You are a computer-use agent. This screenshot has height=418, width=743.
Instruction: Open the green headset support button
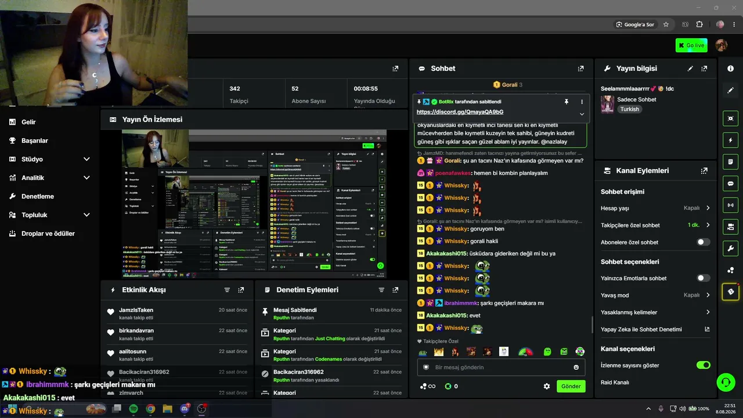[726, 382]
